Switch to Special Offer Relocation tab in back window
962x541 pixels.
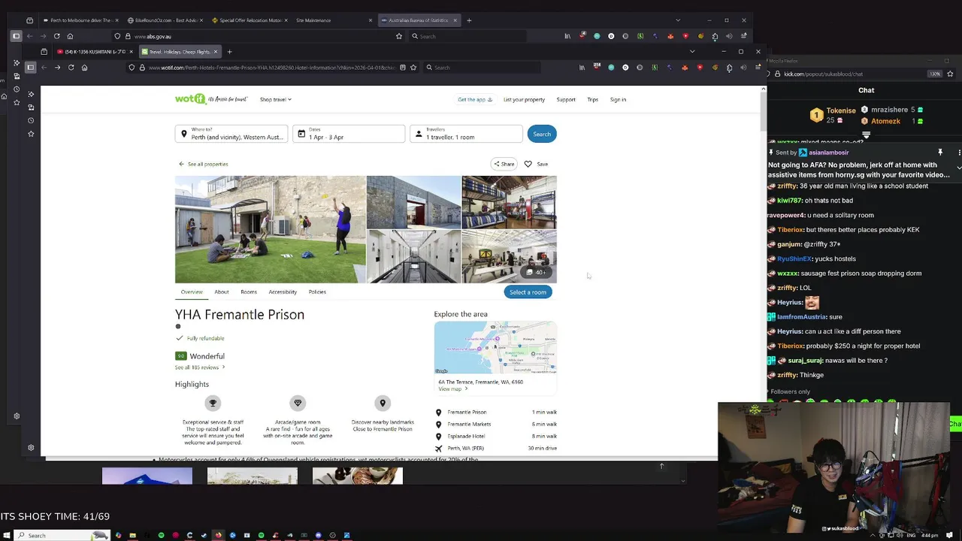[250, 20]
